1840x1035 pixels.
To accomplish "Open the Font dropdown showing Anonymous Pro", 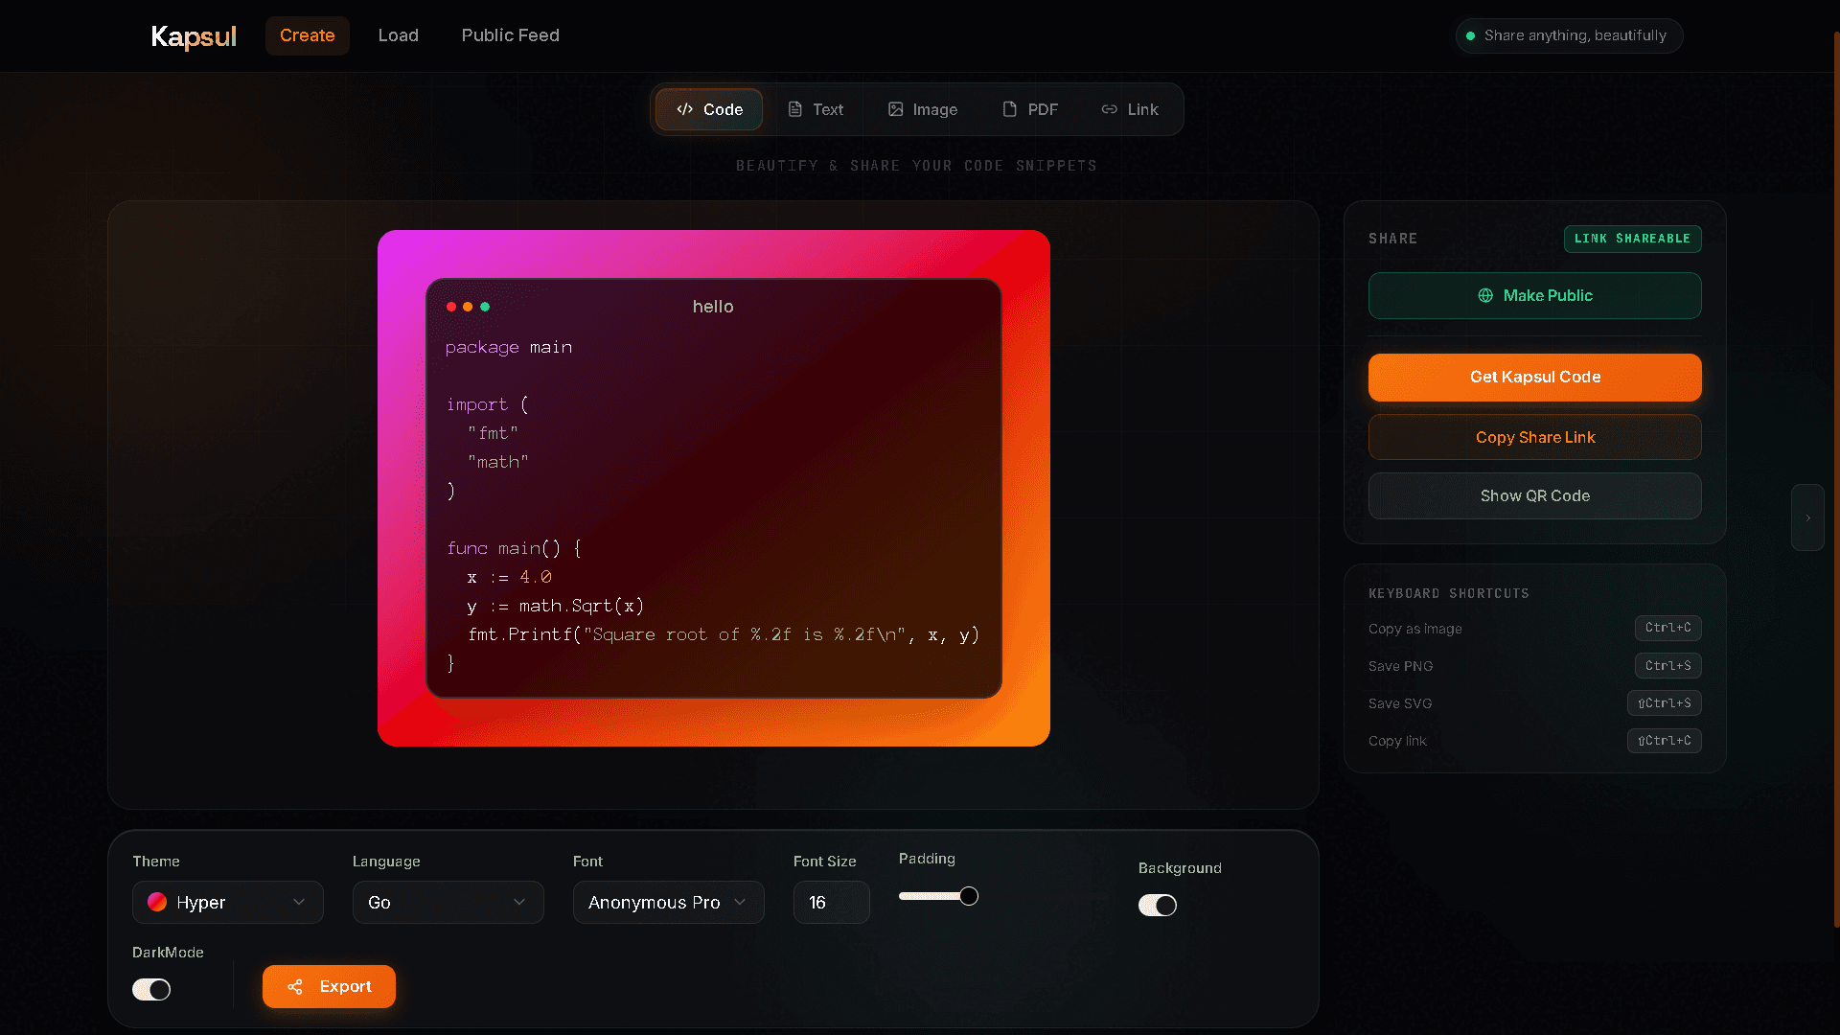I will (669, 902).
